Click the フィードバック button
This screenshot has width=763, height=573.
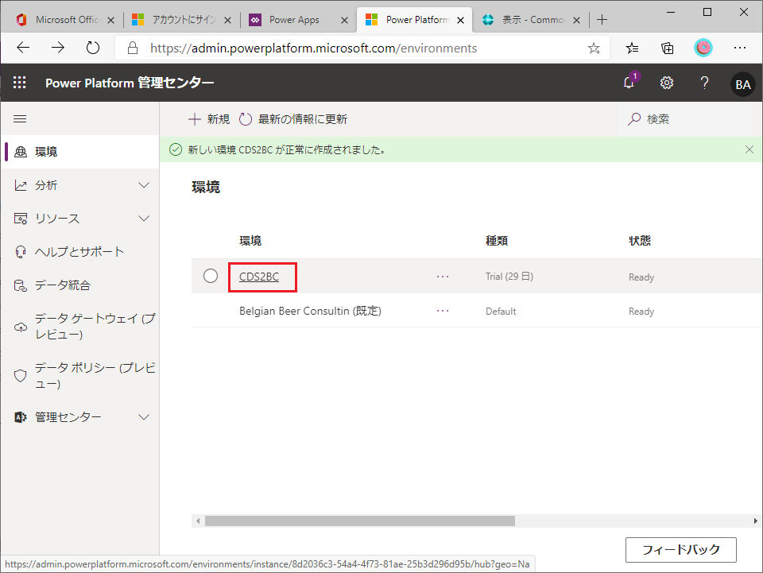pyautogui.click(x=681, y=550)
